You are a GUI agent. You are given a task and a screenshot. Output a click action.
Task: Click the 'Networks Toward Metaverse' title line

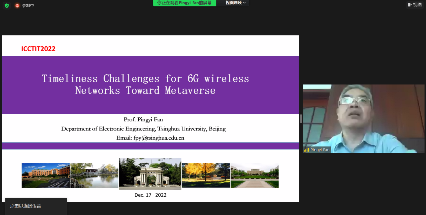145,90
